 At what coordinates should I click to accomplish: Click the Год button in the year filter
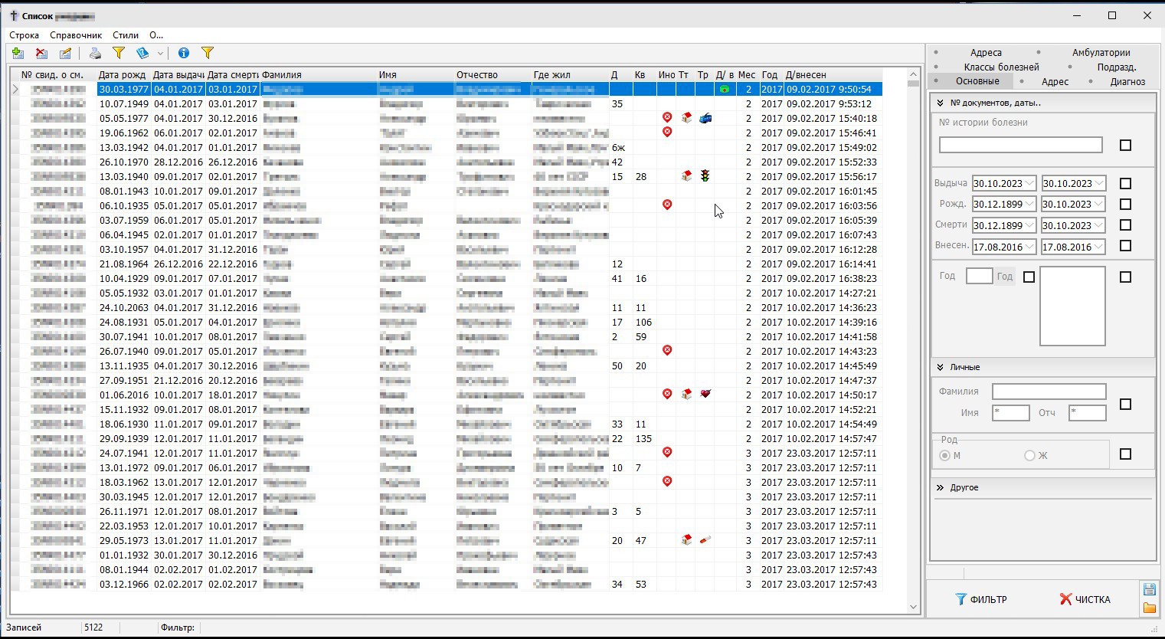[x=1005, y=277]
